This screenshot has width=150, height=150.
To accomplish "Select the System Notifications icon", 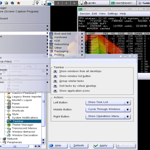I will pos(9,118).
